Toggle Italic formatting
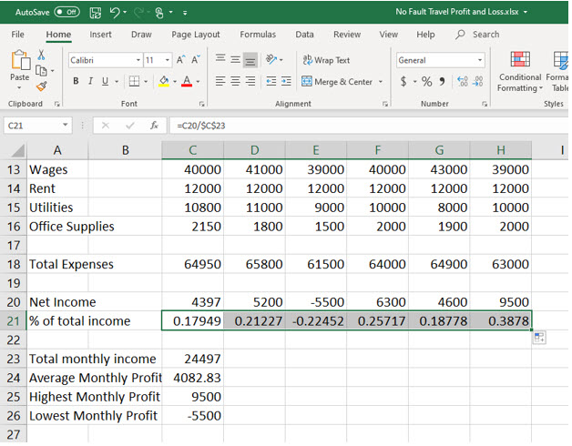 [x=90, y=81]
